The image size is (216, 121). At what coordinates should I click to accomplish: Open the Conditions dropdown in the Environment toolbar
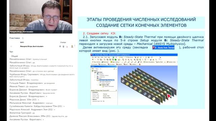click(133, 64)
